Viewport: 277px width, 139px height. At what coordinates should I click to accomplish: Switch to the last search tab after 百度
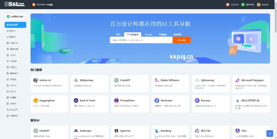point(177,34)
